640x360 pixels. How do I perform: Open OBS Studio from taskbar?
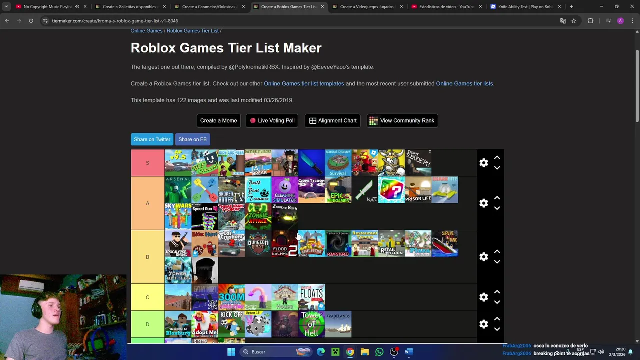tap(394, 352)
